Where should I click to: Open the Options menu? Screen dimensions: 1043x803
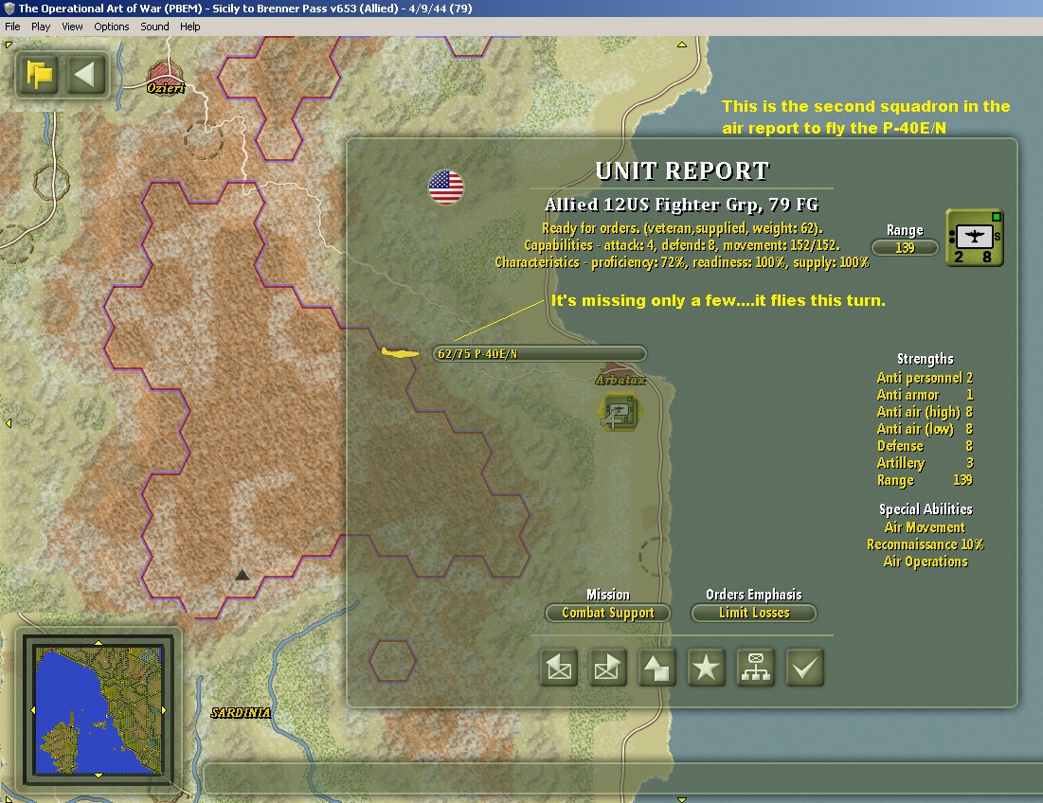point(111,27)
